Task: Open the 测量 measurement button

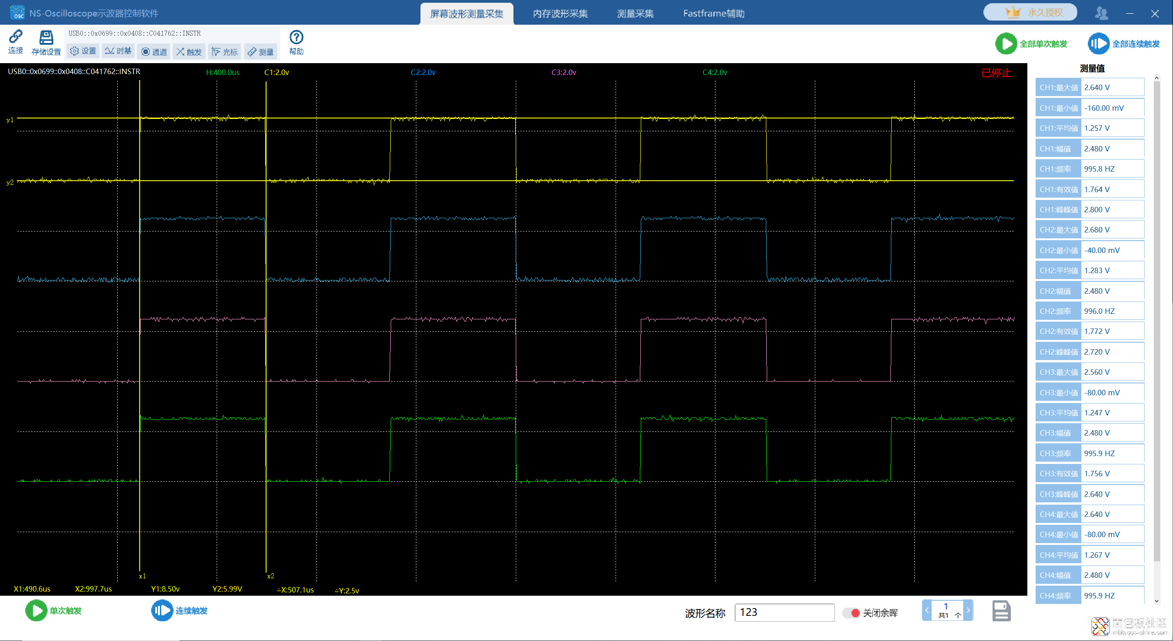Action: [260, 52]
